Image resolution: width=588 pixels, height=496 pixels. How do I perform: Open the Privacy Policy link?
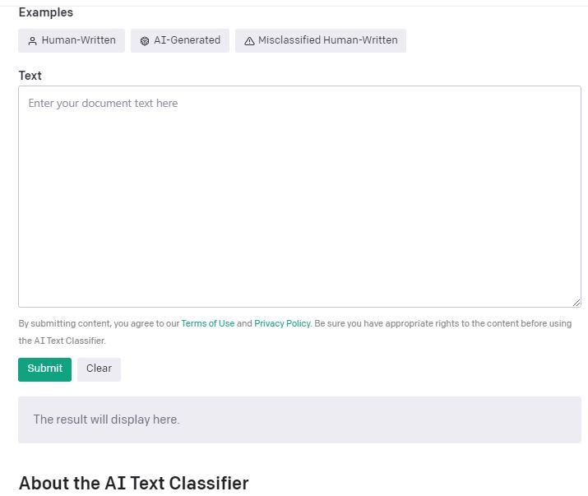point(282,324)
